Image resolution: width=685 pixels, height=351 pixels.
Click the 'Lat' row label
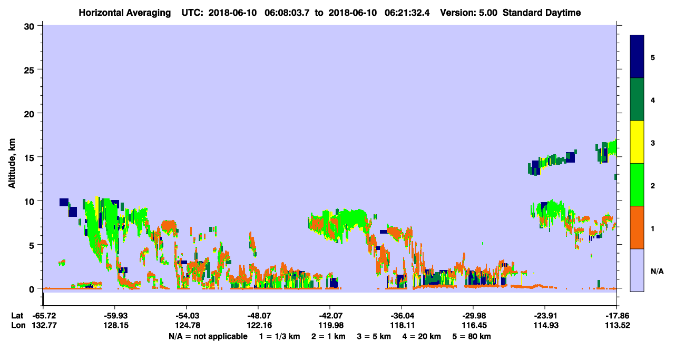click(17, 316)
